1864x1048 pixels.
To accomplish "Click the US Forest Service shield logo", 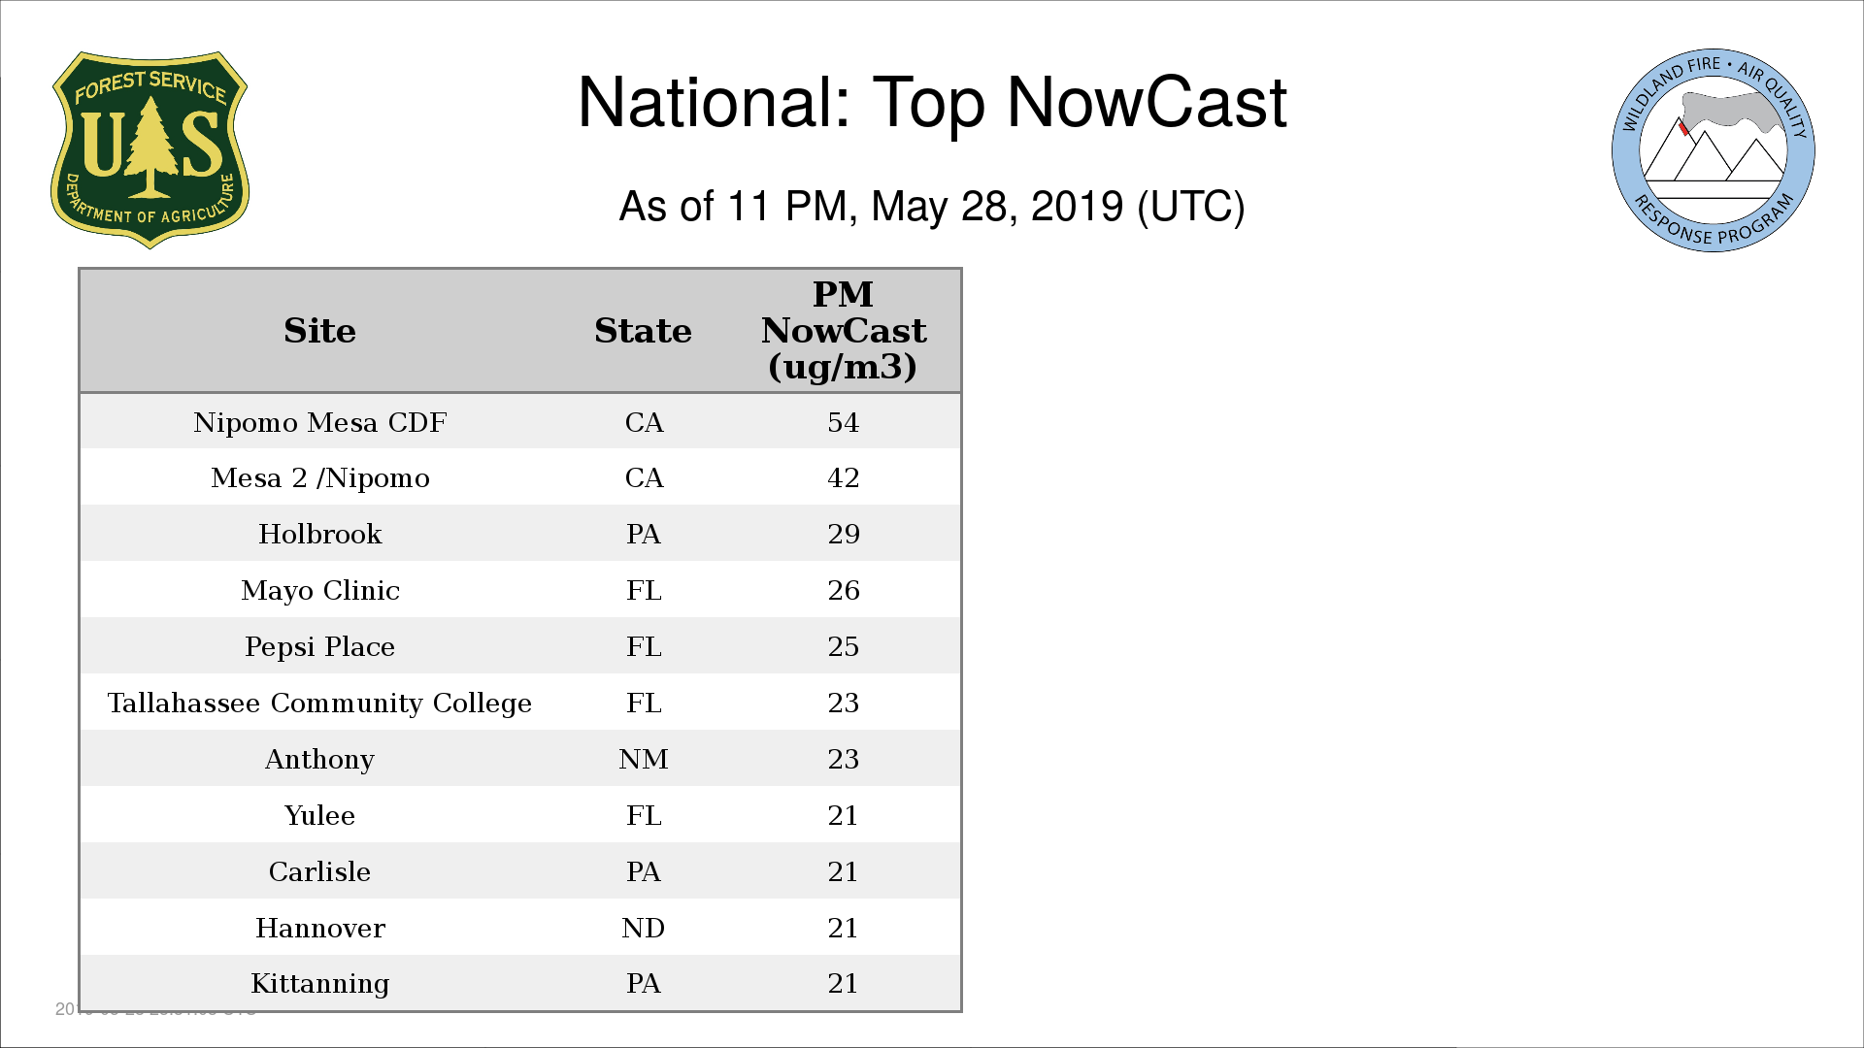I will [x=150, y=150].
